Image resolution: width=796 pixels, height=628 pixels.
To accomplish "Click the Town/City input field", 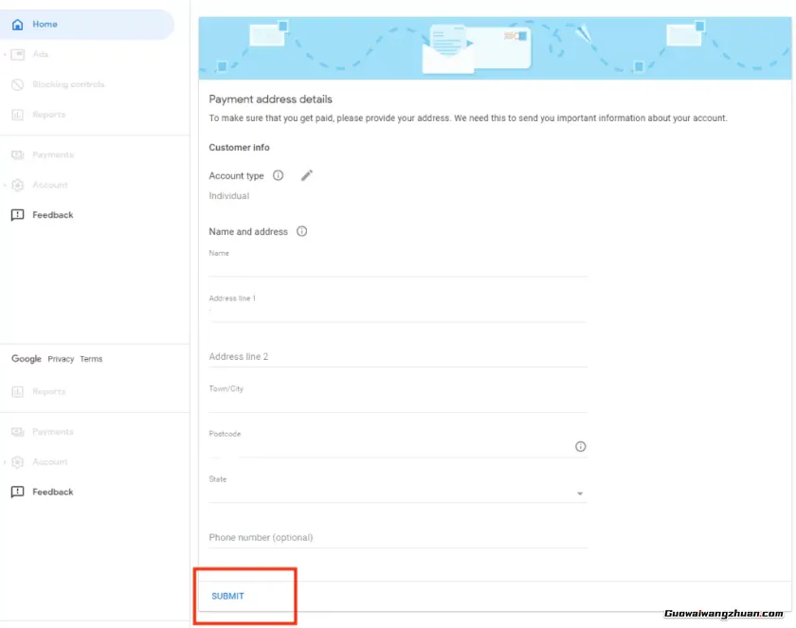I will click(398, 404).
